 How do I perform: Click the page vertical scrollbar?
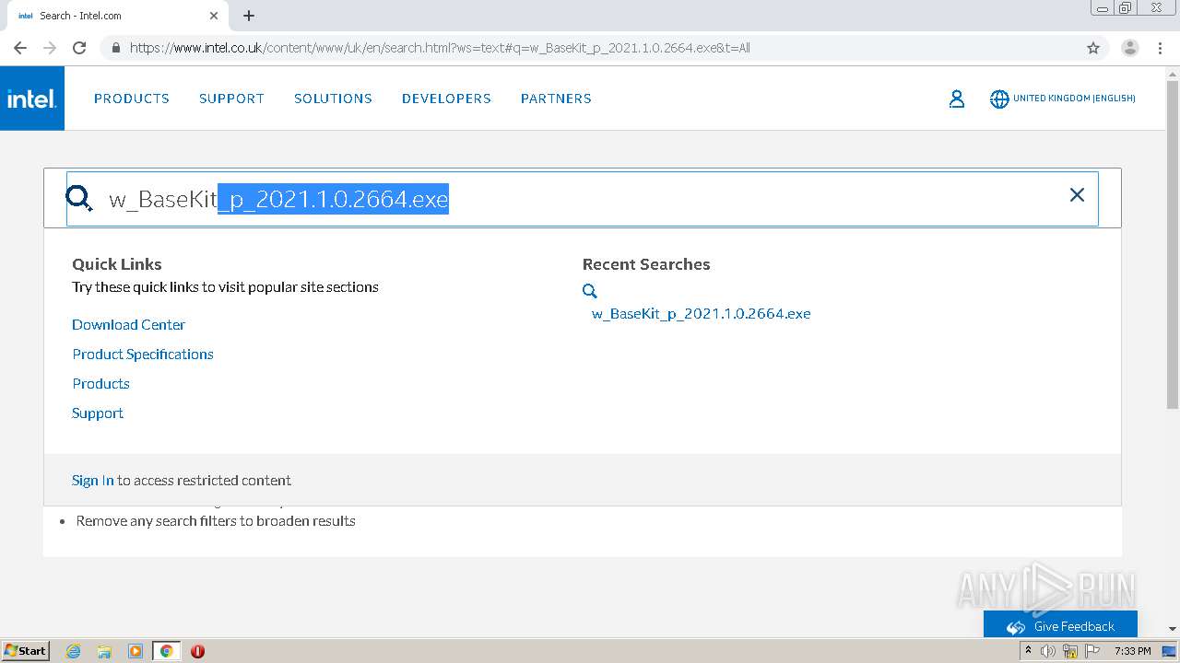pyautogui.click(x=1173, y=243)
